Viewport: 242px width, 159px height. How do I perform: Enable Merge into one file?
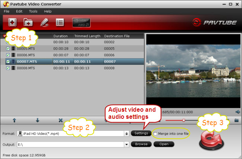click(155, 134)
